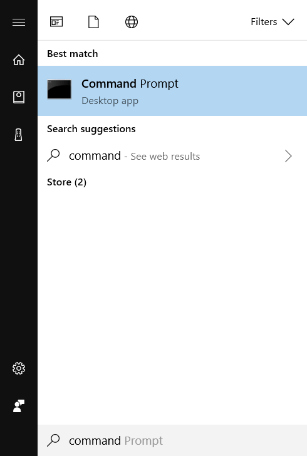
Task: Open the Notebook sidebar icon
Action: coord(19,97)
